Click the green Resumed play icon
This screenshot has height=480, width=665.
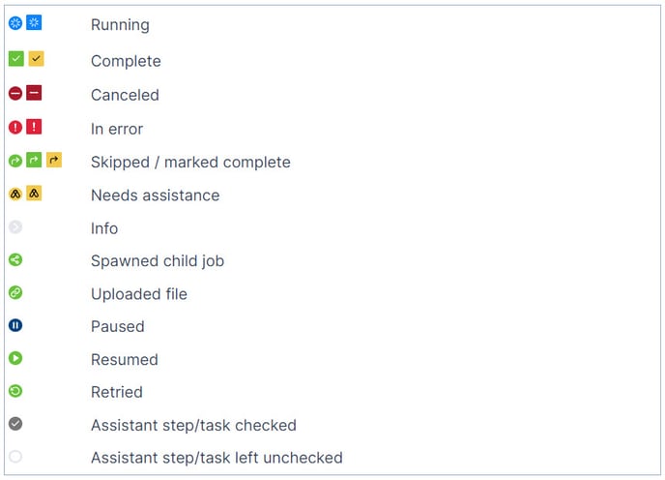[x=15, y=358]
